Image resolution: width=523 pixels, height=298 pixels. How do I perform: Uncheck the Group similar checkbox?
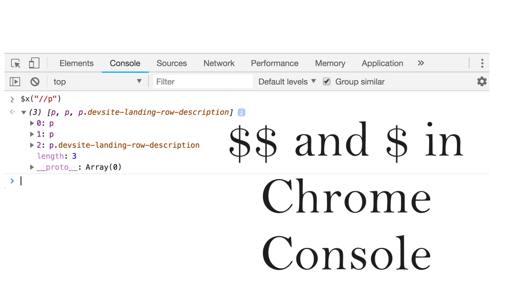pyautogui.click(x=326, y=82)
